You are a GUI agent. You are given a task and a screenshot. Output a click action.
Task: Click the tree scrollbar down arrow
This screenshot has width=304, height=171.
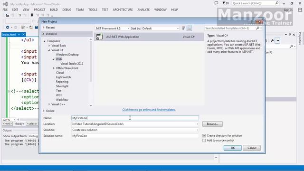tap(91, 105)
